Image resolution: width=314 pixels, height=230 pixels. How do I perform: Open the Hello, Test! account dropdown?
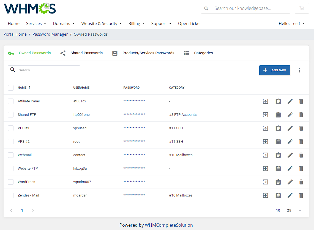point(292,24)
